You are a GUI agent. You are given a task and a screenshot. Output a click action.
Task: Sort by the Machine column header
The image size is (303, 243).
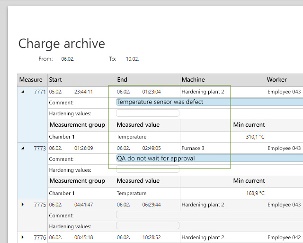tap(193, 80)
